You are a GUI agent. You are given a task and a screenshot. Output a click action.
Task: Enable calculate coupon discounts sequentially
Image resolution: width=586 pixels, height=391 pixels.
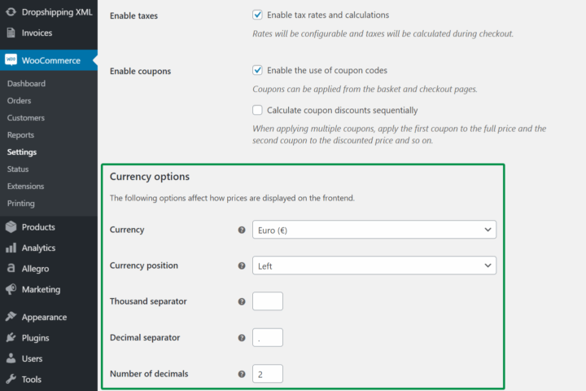(258, 110)
